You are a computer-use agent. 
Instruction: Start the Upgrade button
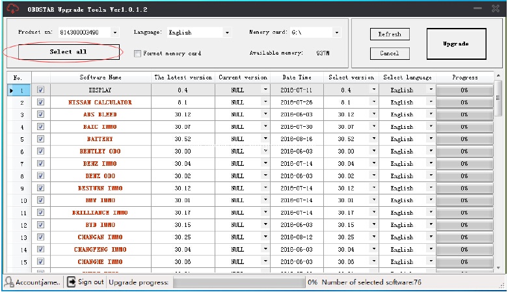[456, 44]
